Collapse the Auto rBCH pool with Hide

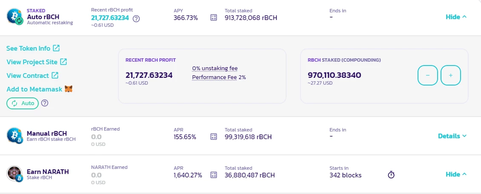coord(456,17)
